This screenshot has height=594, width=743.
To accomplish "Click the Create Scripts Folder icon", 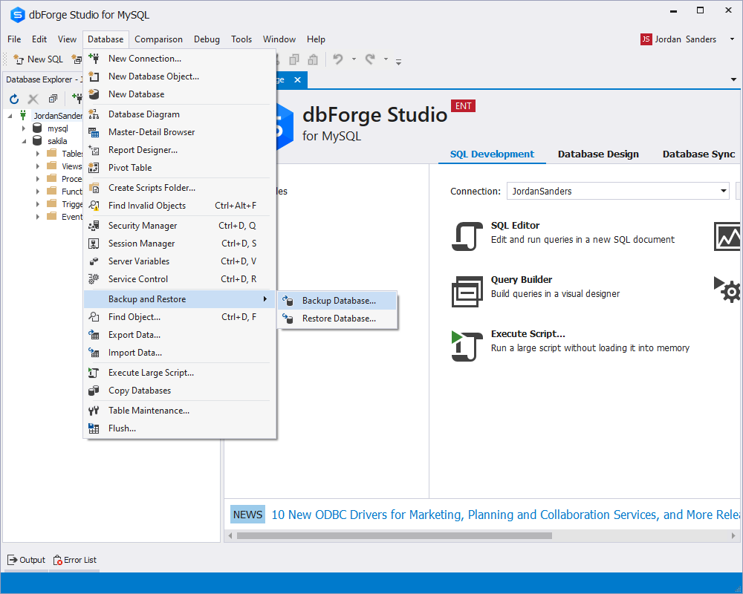I will click(94, 188).
